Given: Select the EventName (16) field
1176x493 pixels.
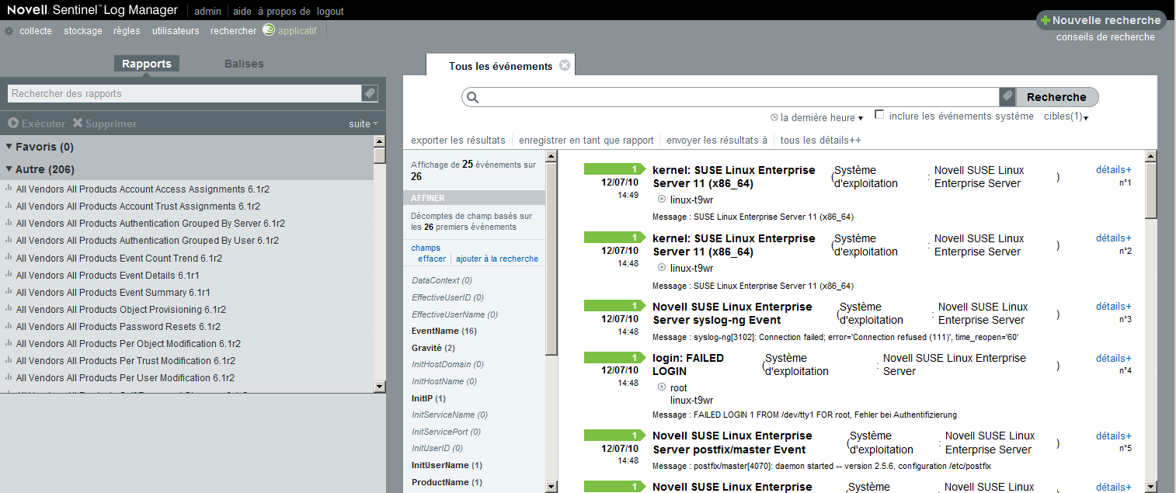Looking at the screenshot, I should [x=444, y=331].
